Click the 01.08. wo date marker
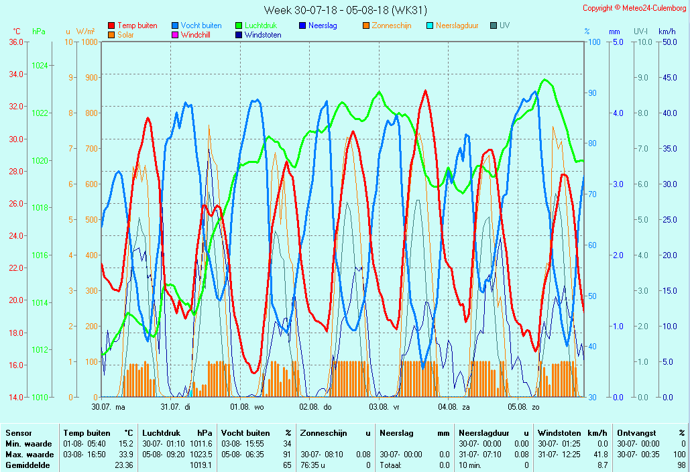The image size is (690, 472). click(247, 406)
